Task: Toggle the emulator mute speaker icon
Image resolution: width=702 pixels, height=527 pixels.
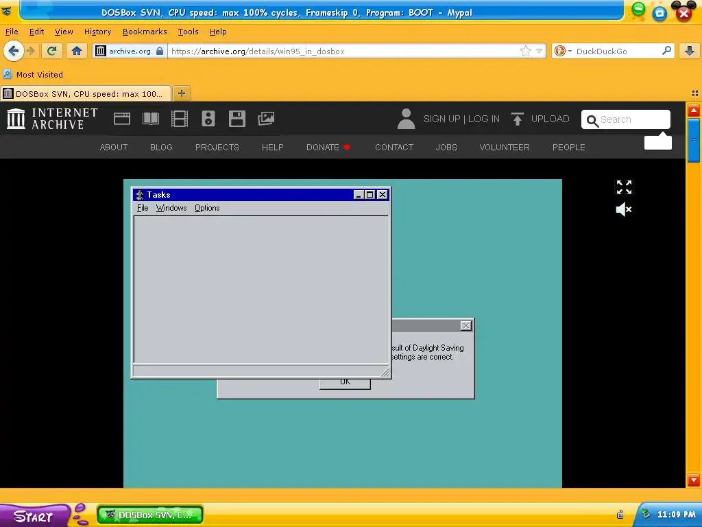Action: pyautogui.click(x=624, y=209)
